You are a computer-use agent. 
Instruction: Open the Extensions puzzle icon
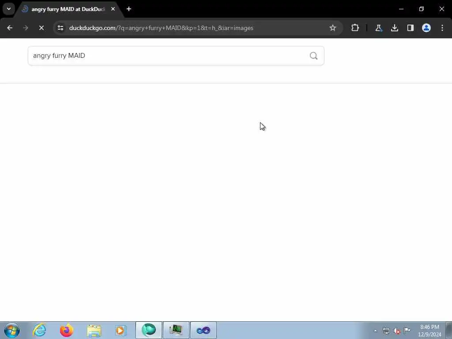tap(355, 28)
